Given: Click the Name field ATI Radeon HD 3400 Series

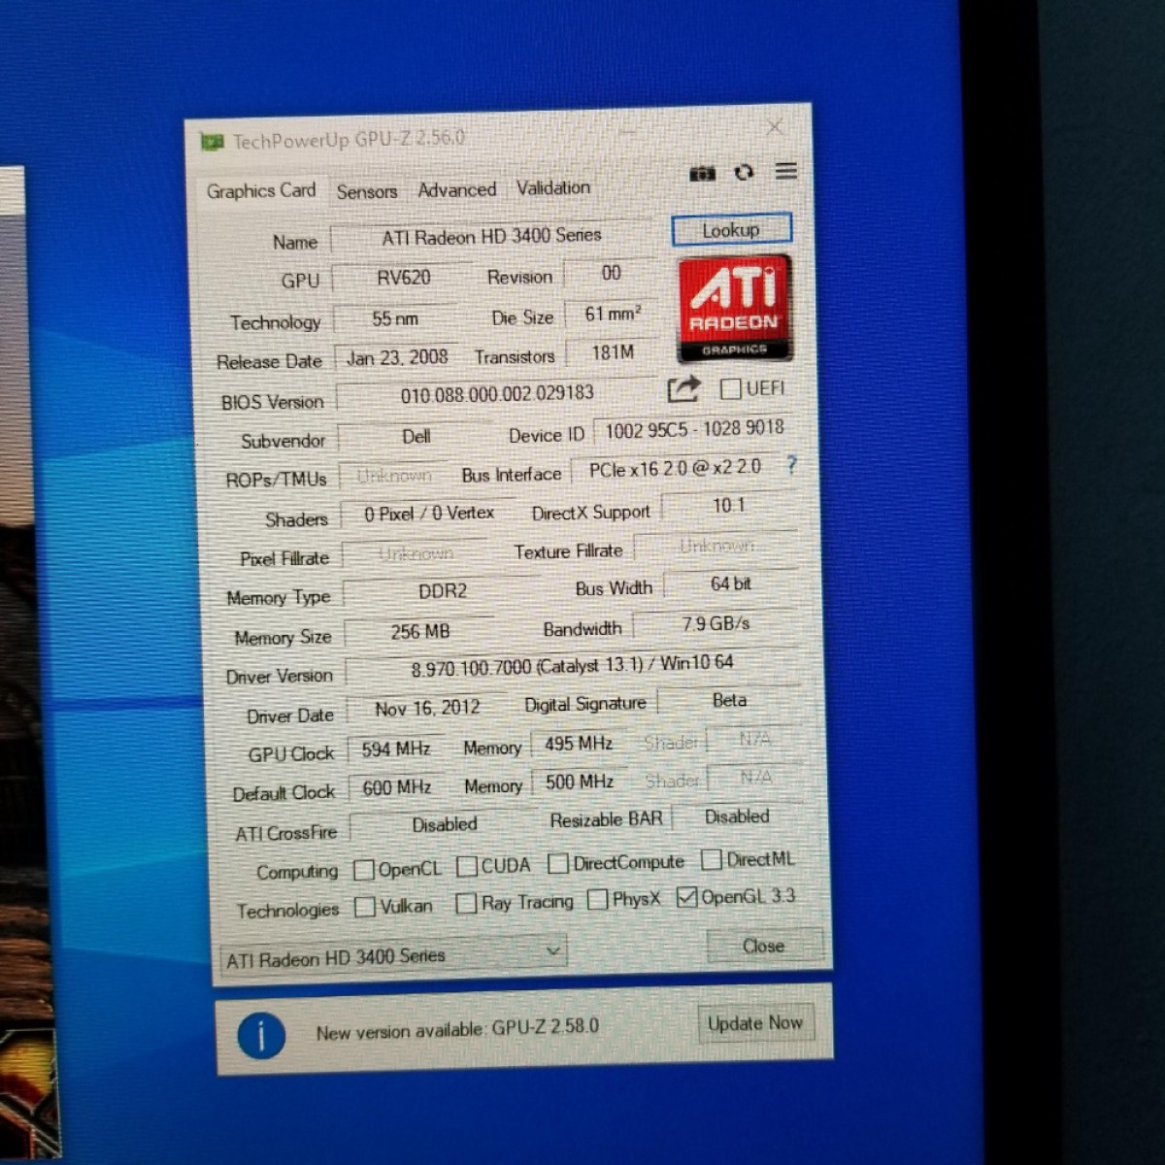Looking at the screenshot, I should [490, 236].
